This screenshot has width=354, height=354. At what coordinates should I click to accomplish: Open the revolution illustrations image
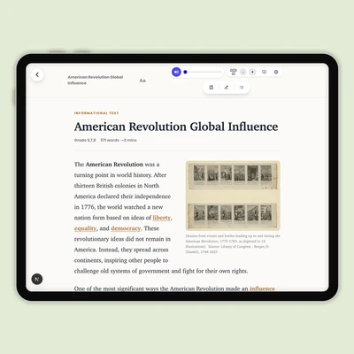233,196
